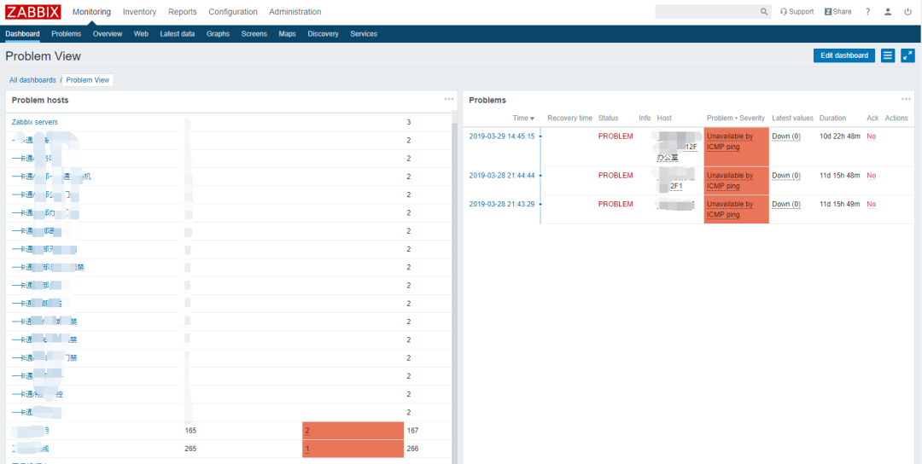Switch to the Dashboard submenu tab
The height and width of the screenshot is (464, 922).
pos(22,34)
